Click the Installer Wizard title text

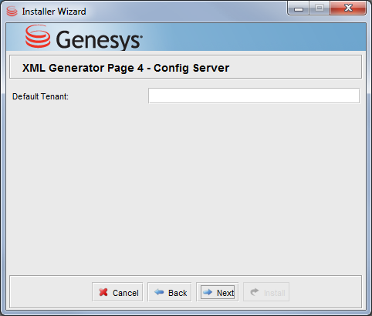click(x=54, y=12)
